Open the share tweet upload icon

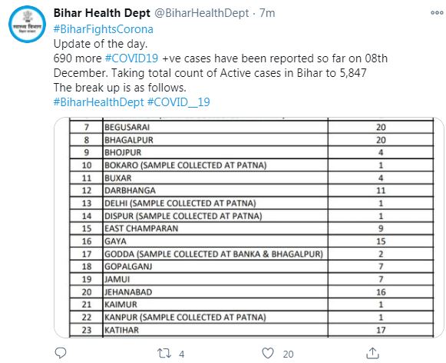pyautogui.click(x=372, y=353)
